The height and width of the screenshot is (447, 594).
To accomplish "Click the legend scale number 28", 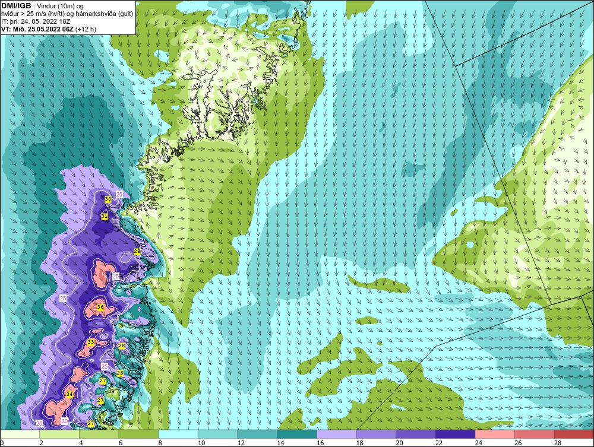I will click(x=558, y=443).
